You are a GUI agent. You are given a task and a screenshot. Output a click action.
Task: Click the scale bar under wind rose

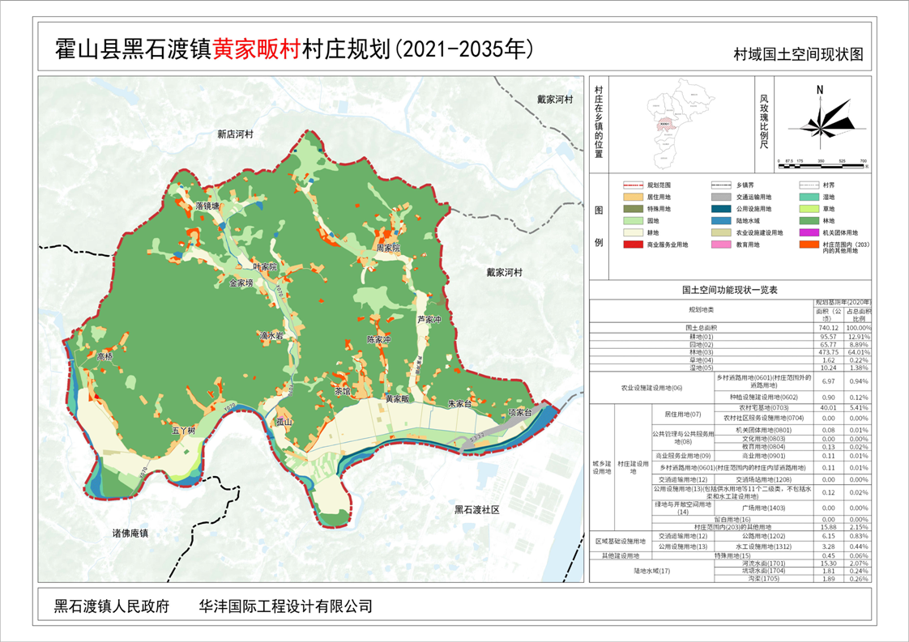(x=821, y=159)
